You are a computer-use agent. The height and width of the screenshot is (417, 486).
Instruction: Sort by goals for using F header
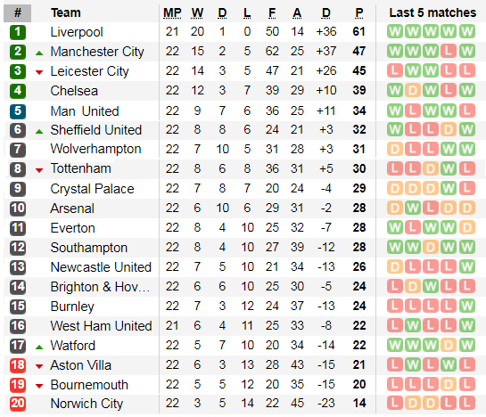click(x=272, y=13)
